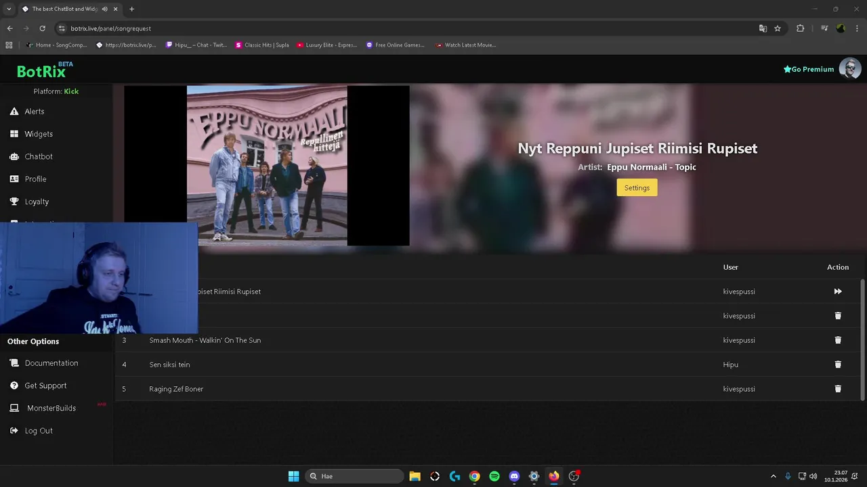This screenshot has width=867, height=487.
Task: Open the site information icon in address bar
Action: coord(62,28)
